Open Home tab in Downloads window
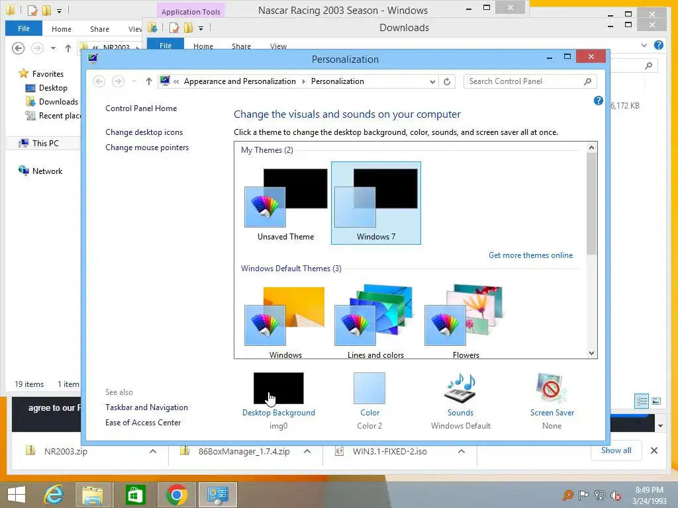This screenshot has height=508, width=678. point(203,46)
